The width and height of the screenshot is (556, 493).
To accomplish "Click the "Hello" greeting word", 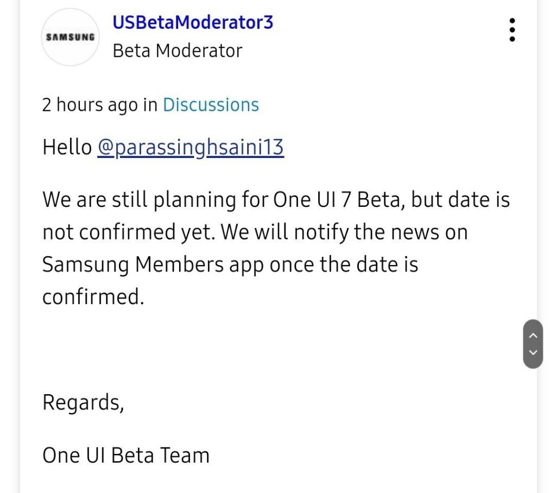I will [67, 148].
